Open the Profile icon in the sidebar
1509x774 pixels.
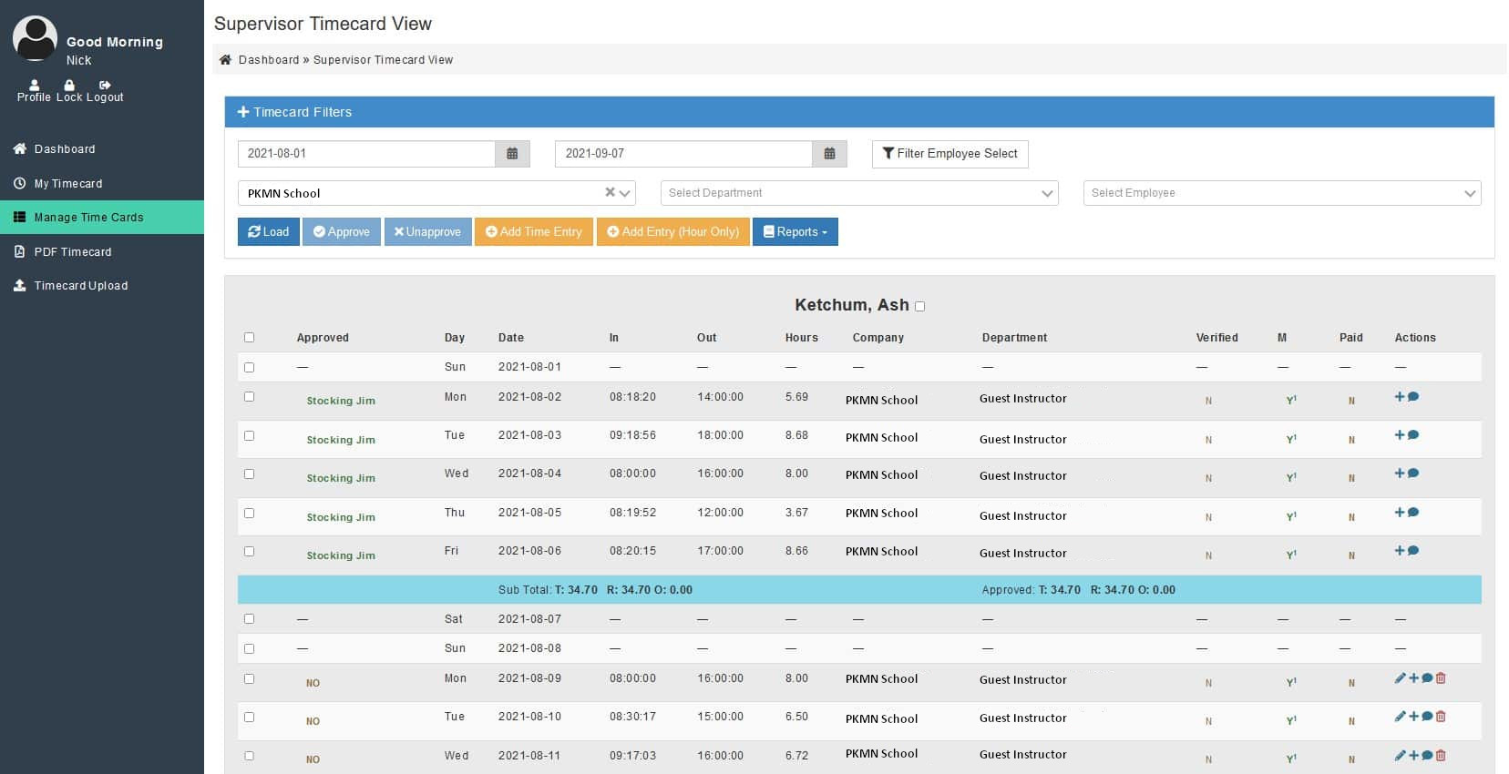[34, 86]
